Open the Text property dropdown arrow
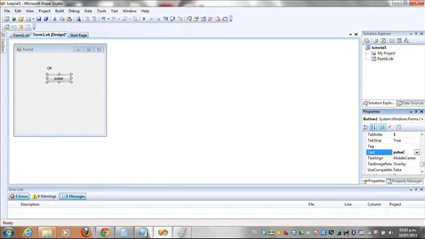 417,152
